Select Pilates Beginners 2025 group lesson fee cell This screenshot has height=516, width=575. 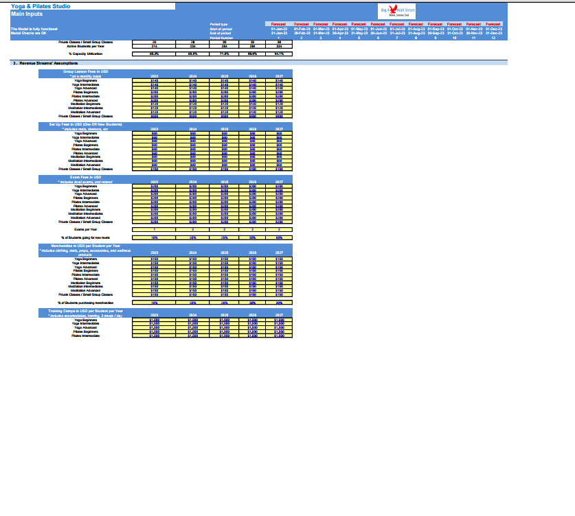[224, 92]
